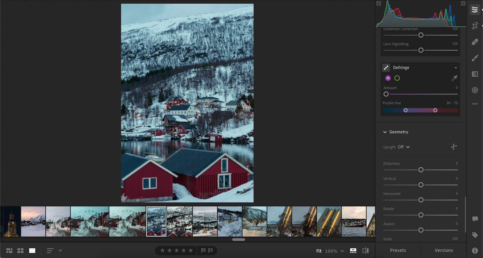
Task: Toggle the filmstrip visibility icon
Action: click(x=353, y=251)
